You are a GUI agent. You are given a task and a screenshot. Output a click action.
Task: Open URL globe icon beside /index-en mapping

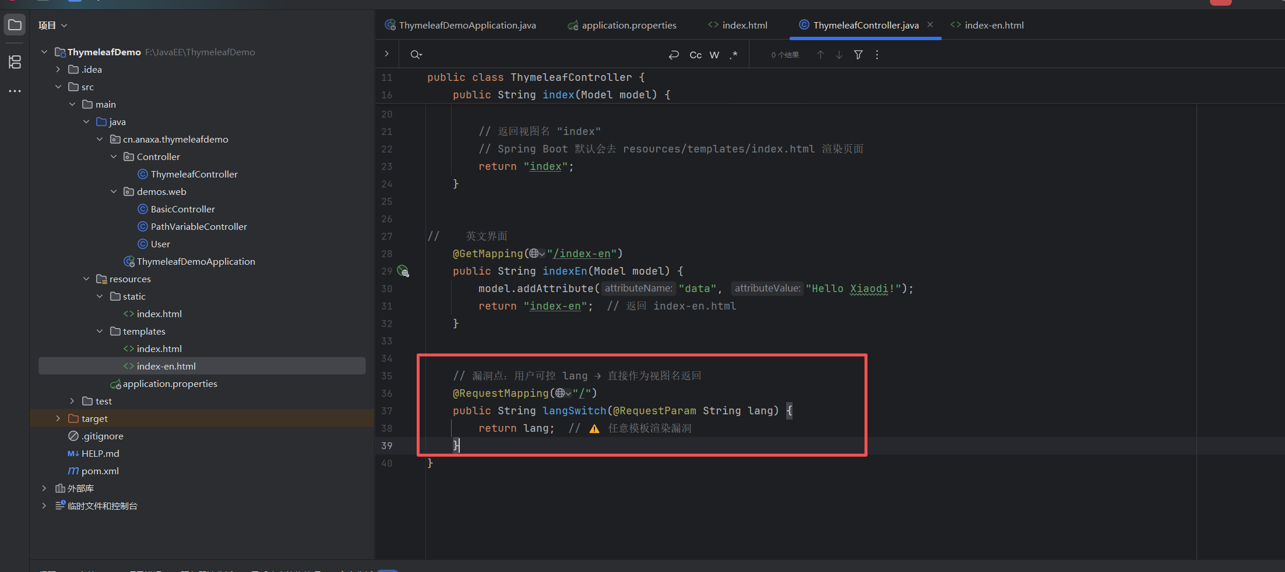pos(536,254)
